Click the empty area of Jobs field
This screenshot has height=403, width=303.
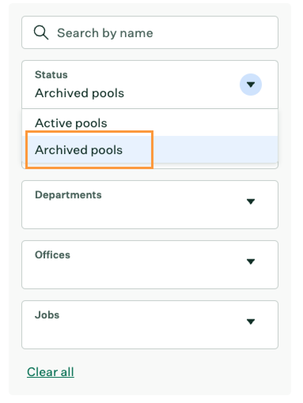coord(134,335)
